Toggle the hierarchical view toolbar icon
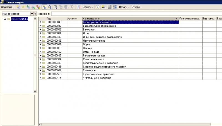The width and height of the screenshot is (222, 126). point(44,7)
